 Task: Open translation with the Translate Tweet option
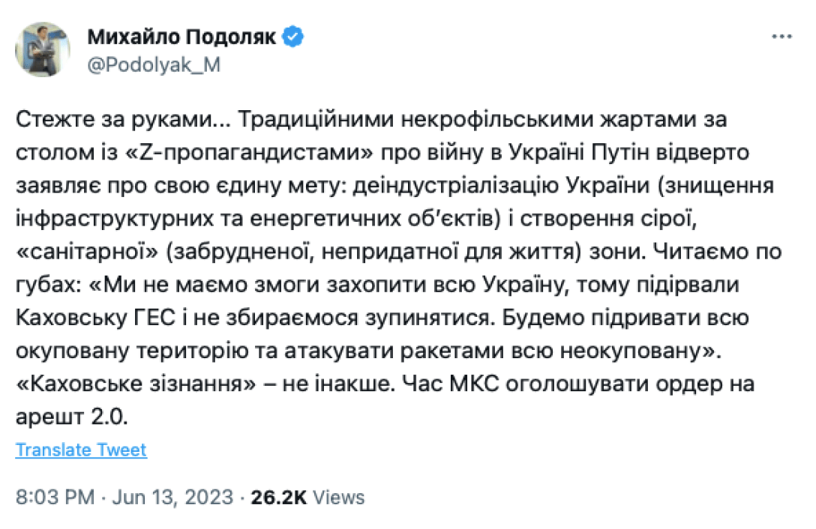tap(81, 450)
